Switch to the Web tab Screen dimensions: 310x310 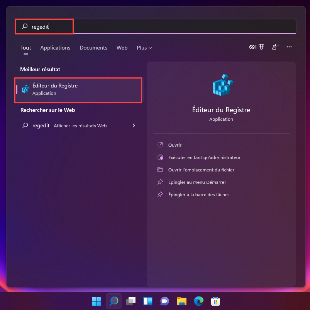[122, 48]
